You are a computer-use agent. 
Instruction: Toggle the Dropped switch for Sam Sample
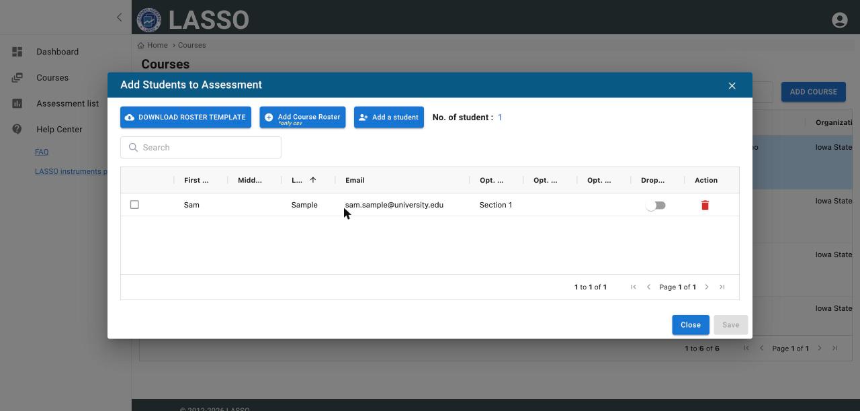click(x=655, y=205)
